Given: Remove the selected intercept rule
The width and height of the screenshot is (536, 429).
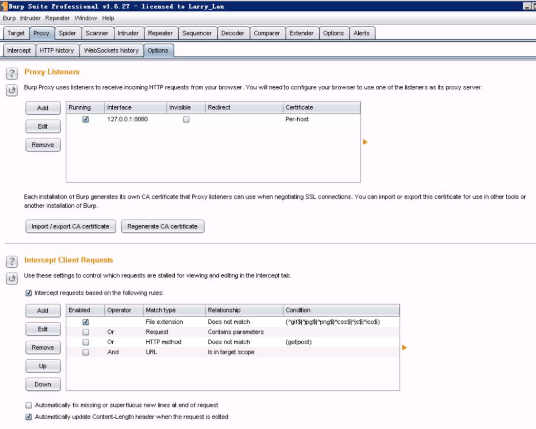Looking at the screenshot, I should point(43,348).
